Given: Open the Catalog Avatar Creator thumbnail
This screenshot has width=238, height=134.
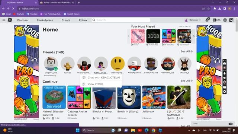Looking at the screenshot, I should coord(79,97).
